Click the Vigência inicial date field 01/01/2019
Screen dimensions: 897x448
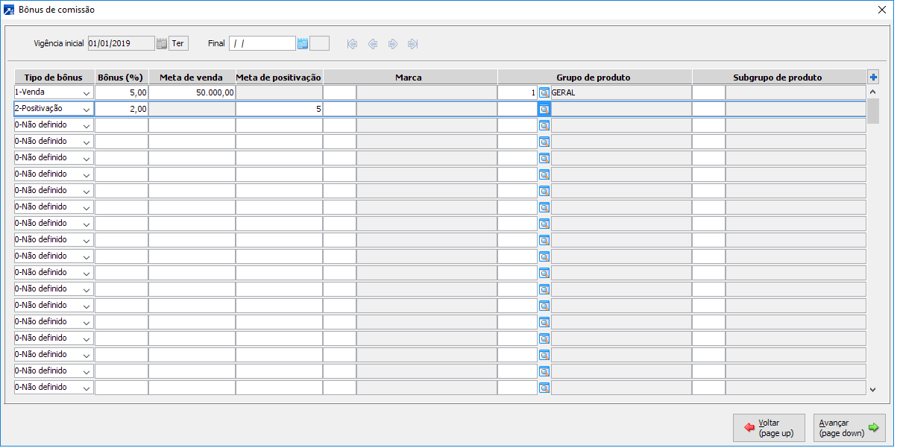pyautogui.click(x=122, y=44)
